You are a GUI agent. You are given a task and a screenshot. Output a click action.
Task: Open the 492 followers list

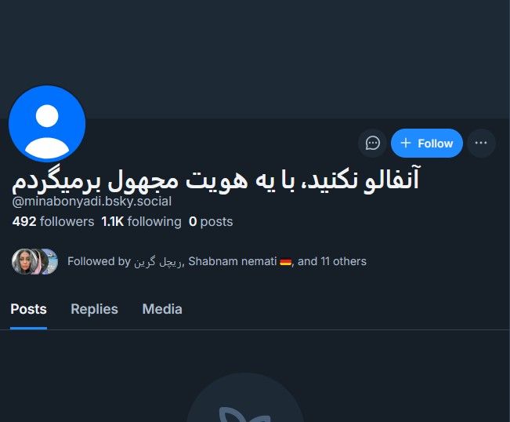[53, 222]
